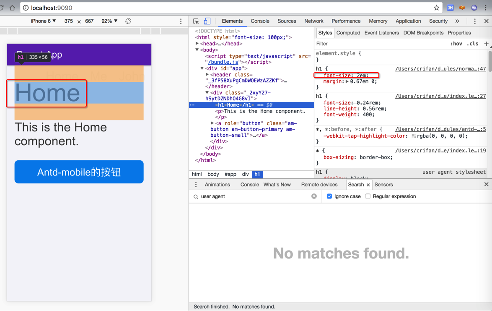Viewport: 492px width, 311px height.
Task: Close the bottom drawer
Action: click(x=487, y=184)
